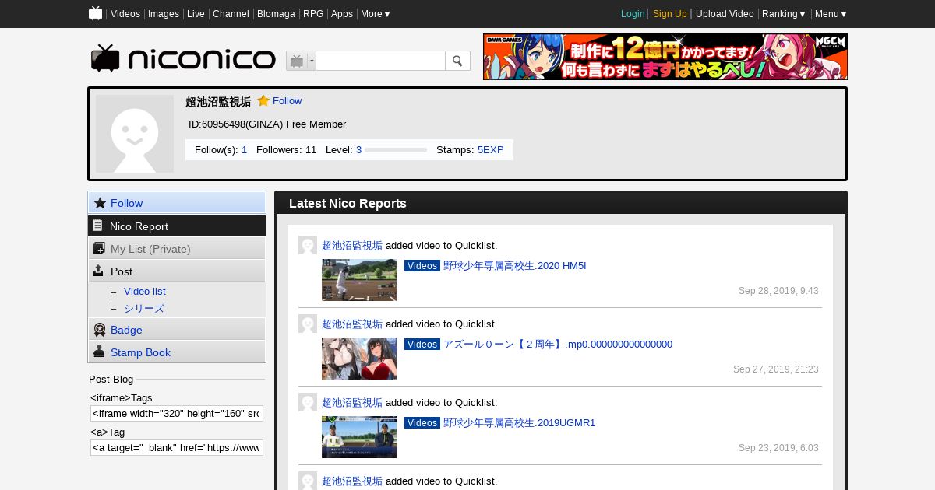Click avatar icon of the Sep 28 report

pyautogui.click(x=308, y=245)
